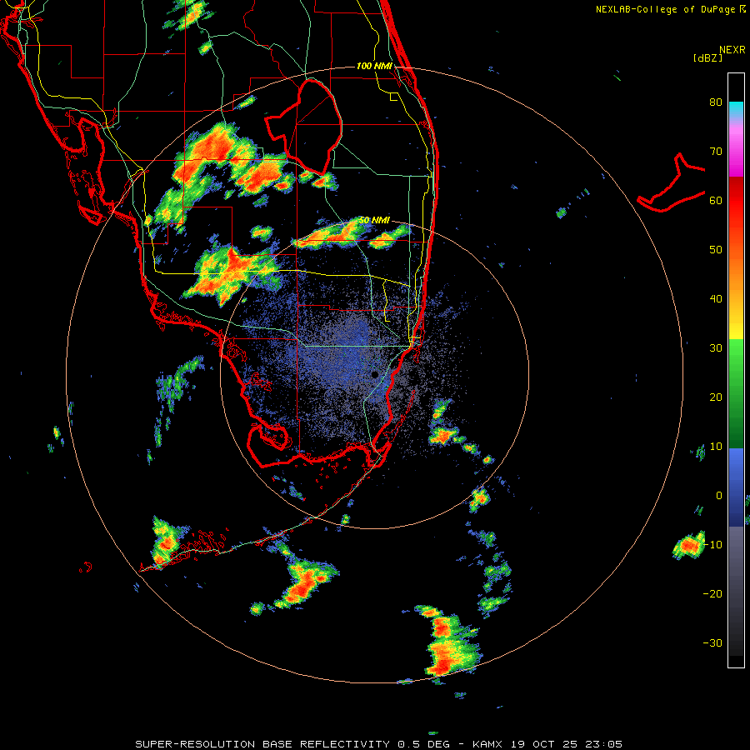Click the 70 value on dBZ scale
The height and width of the screenshot is (750, 750).
tap(716, 151)
